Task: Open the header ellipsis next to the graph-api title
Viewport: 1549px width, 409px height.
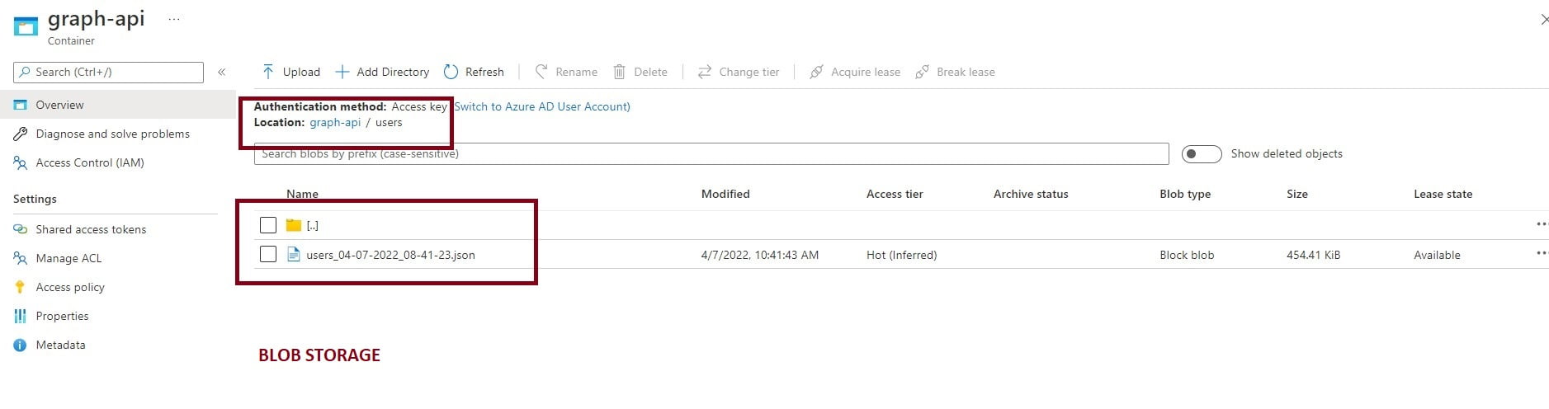Action: point(174,20)
